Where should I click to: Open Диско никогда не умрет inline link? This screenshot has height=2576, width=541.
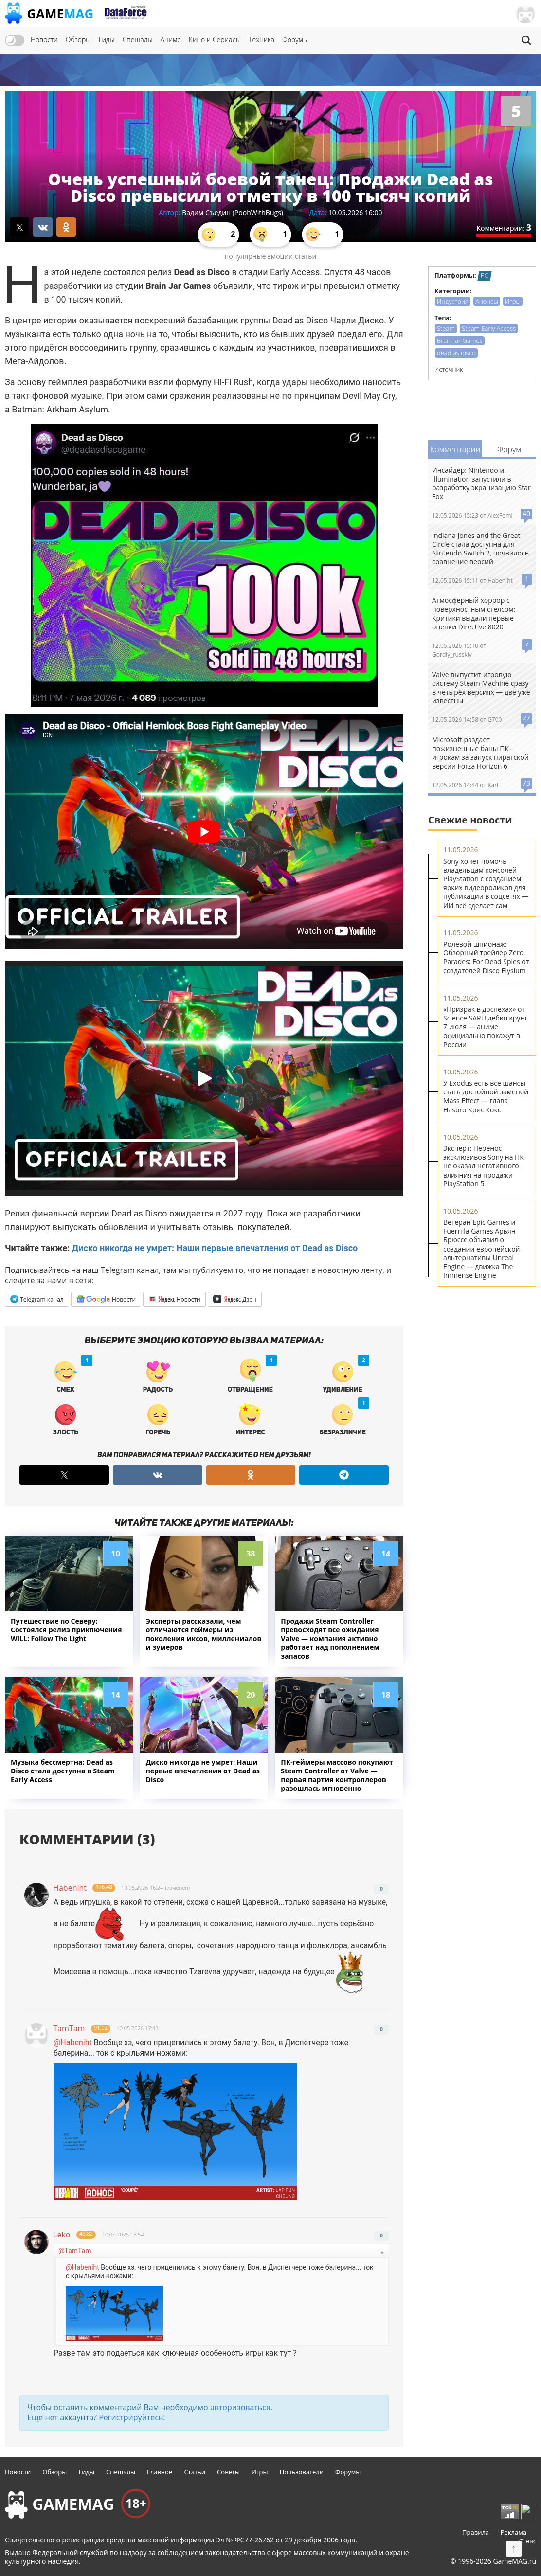[214, 1247]
